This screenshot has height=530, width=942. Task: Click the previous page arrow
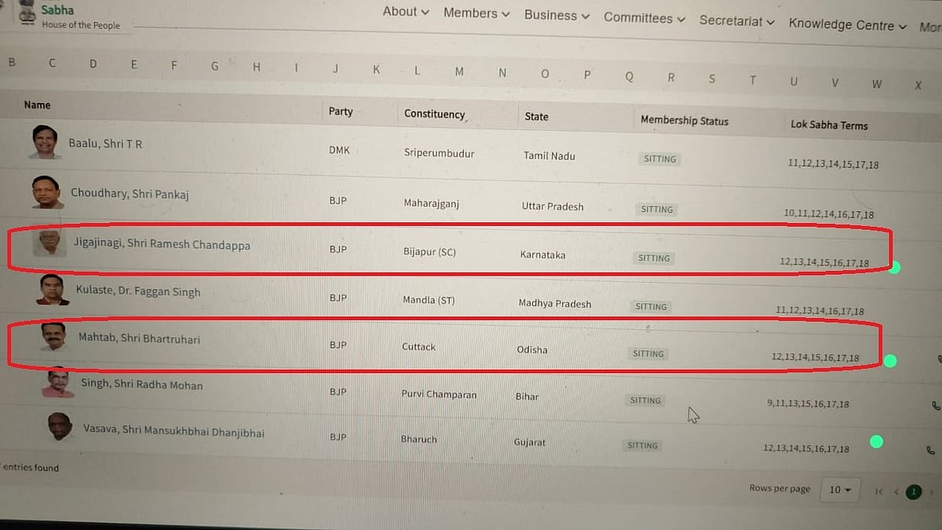896,492
